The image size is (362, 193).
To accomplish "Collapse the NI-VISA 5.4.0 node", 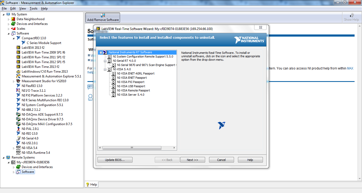I will click(x=105, y=69).
